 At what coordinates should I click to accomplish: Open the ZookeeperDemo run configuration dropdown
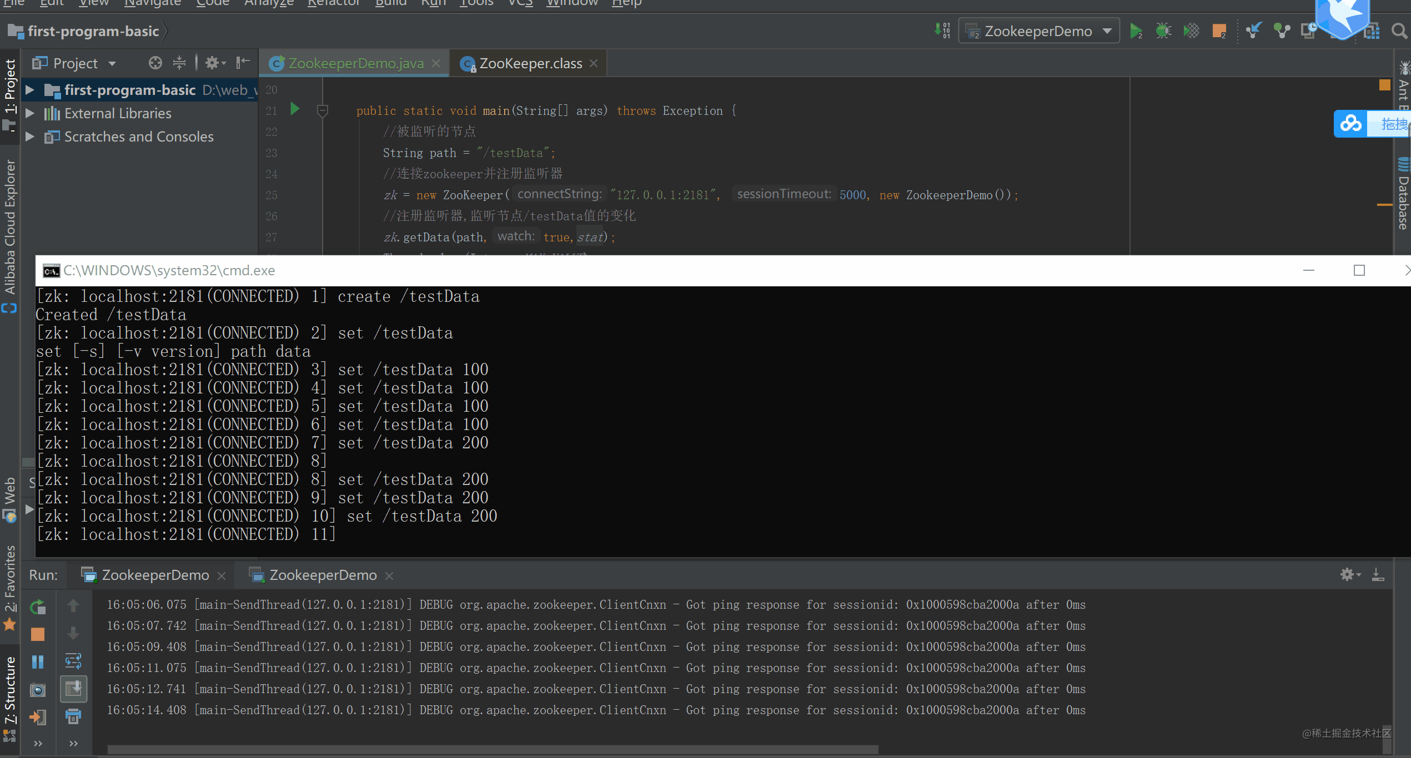[1039, 31]
